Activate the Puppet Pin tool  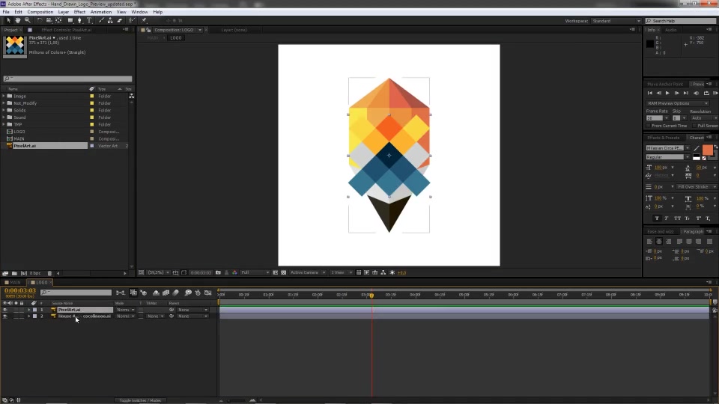click(x=144, y=21)
